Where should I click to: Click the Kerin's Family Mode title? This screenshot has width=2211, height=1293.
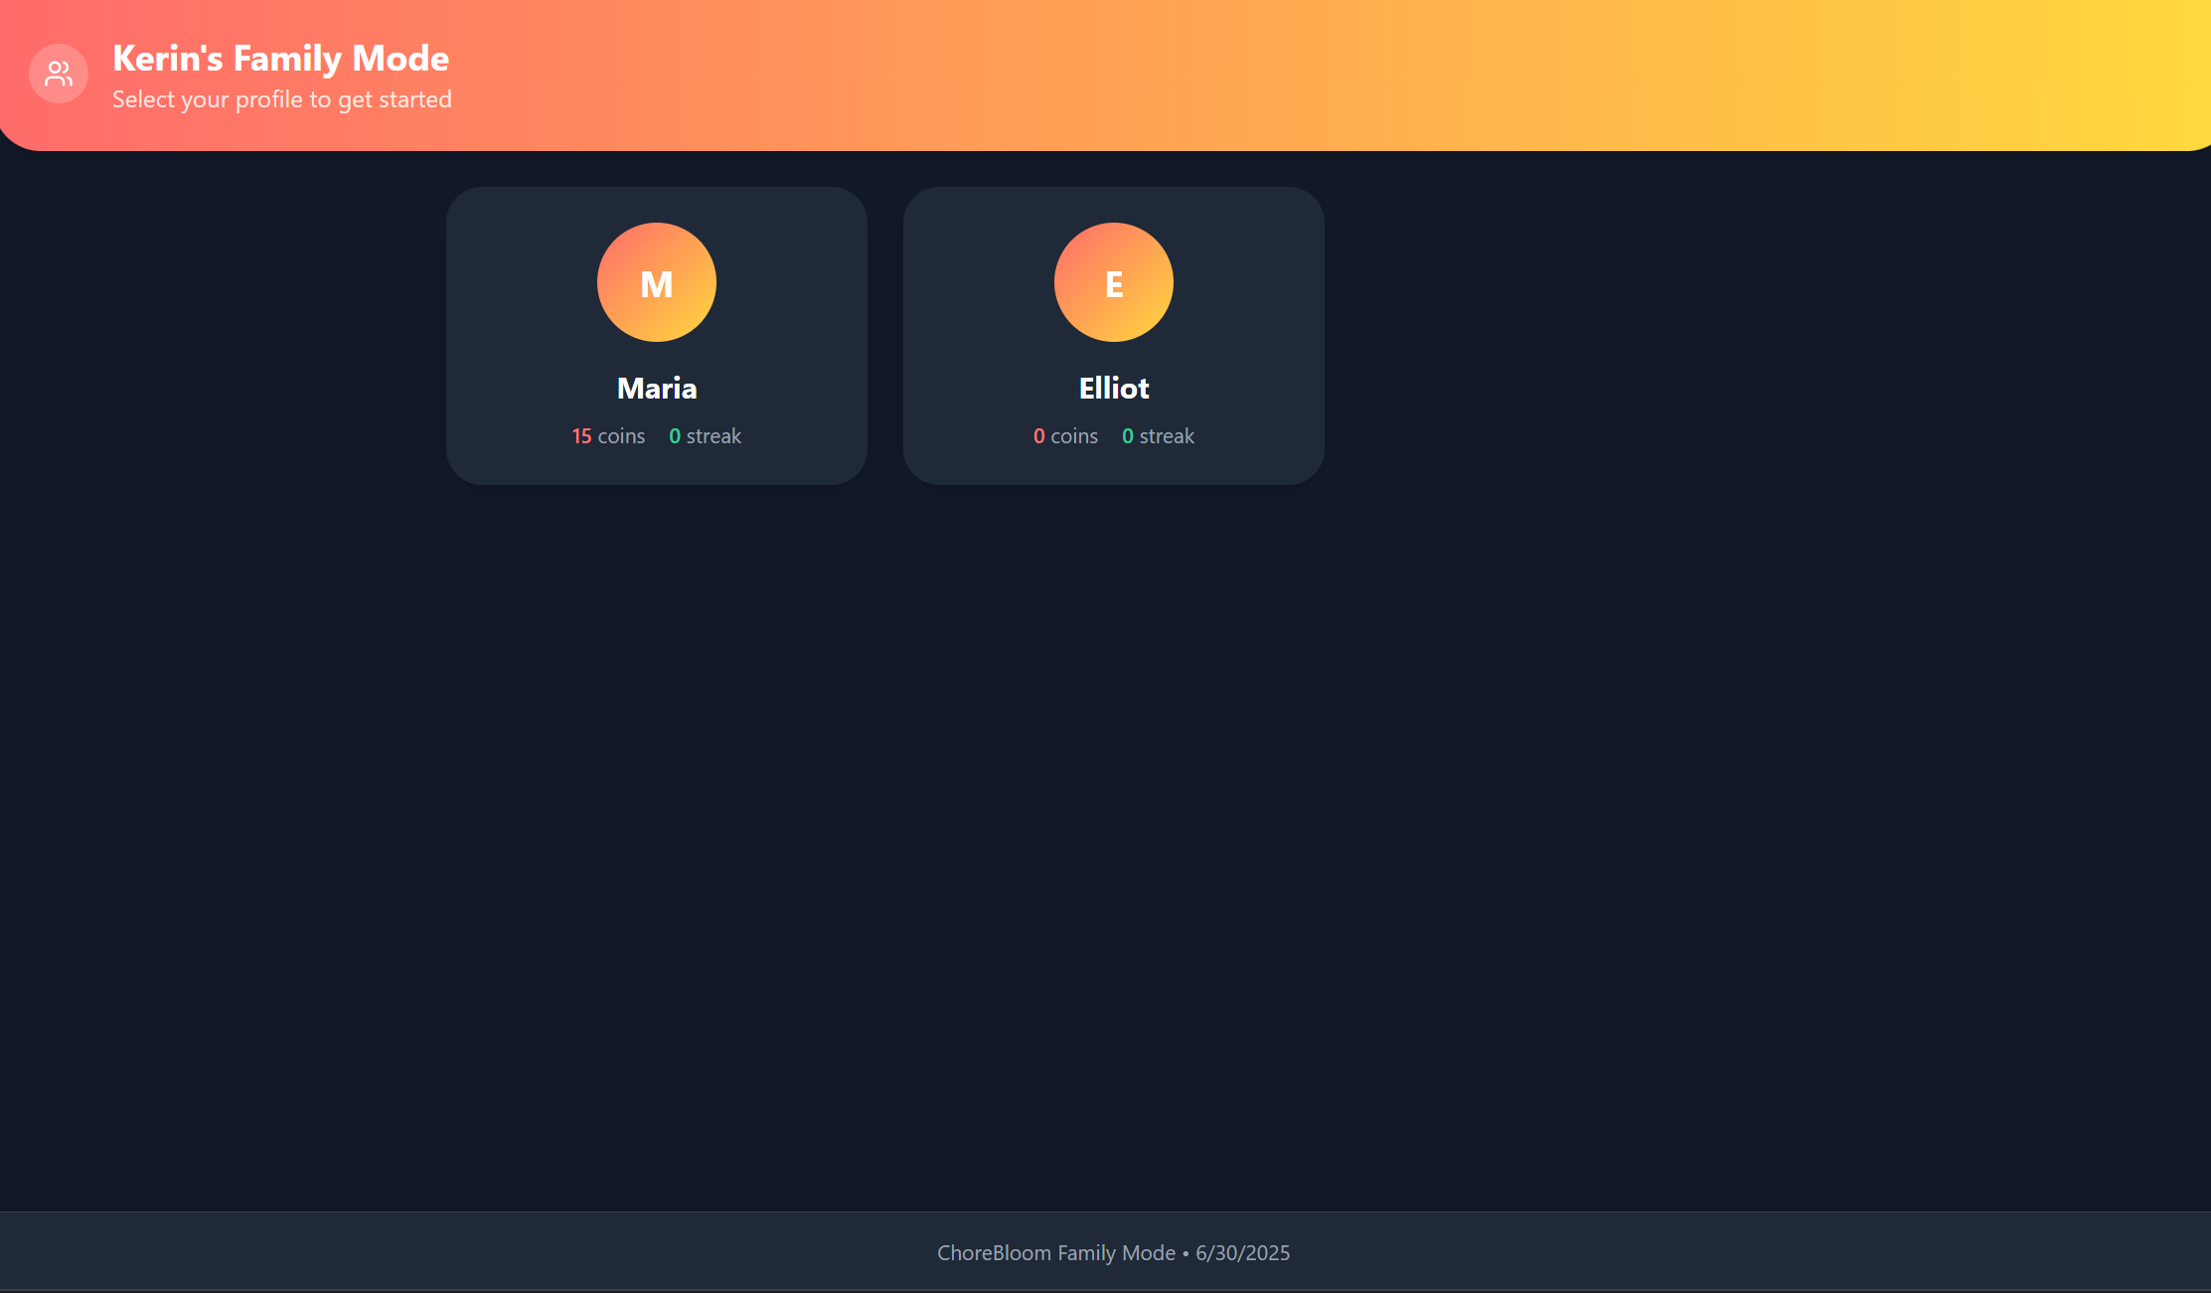[x=280, y=59]
